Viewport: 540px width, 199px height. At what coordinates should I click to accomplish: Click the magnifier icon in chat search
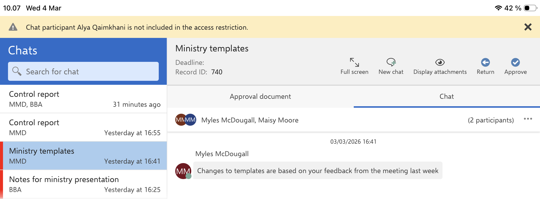17,71
